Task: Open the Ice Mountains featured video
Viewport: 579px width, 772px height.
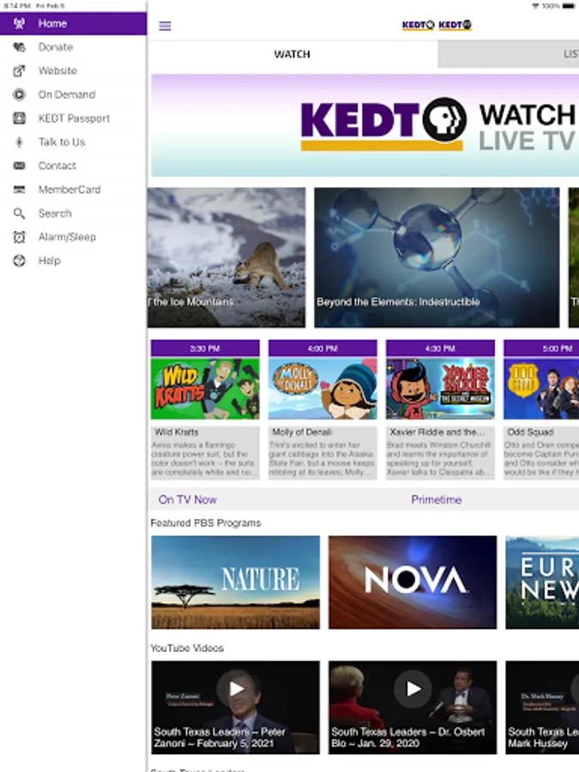Action: (x=226, y=257)
